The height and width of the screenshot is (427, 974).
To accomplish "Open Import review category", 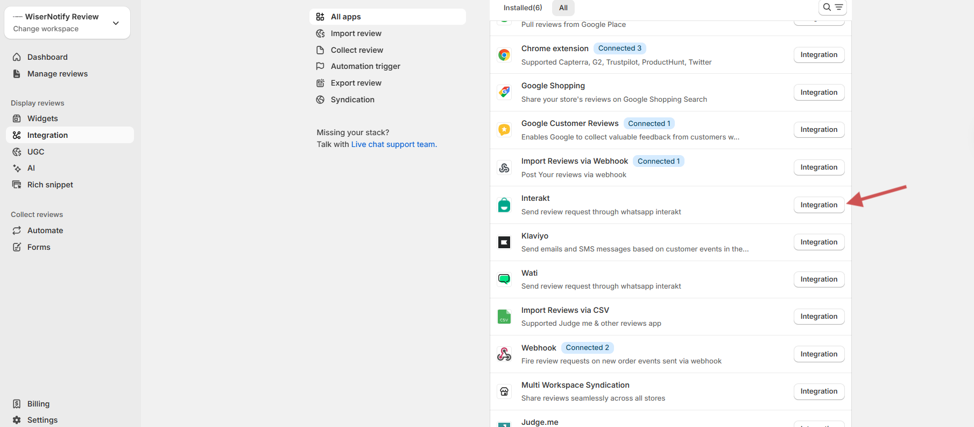I will click(x=356, y=33).
